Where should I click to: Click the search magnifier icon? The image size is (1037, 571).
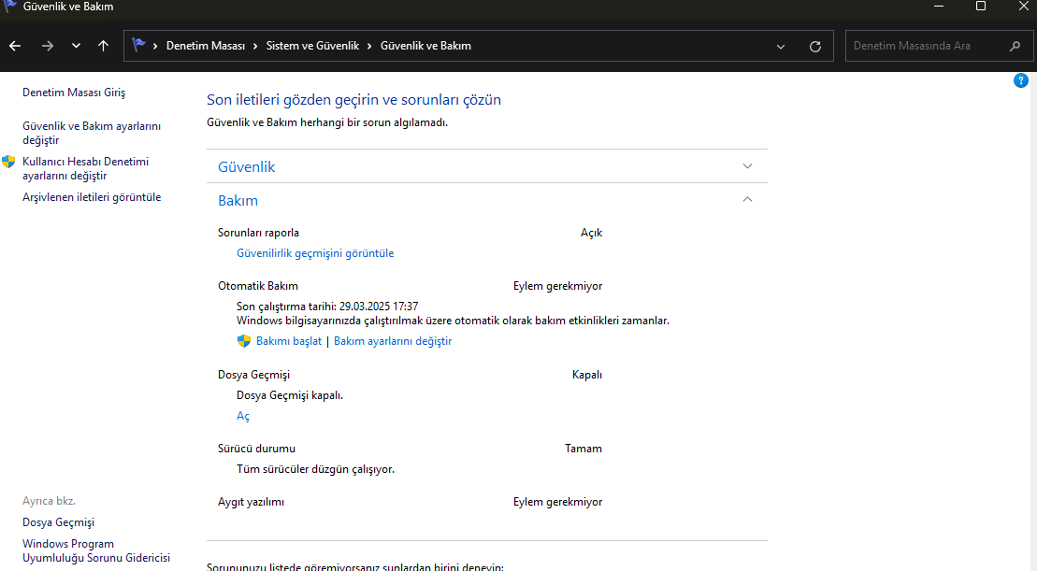coord(1015,47)
